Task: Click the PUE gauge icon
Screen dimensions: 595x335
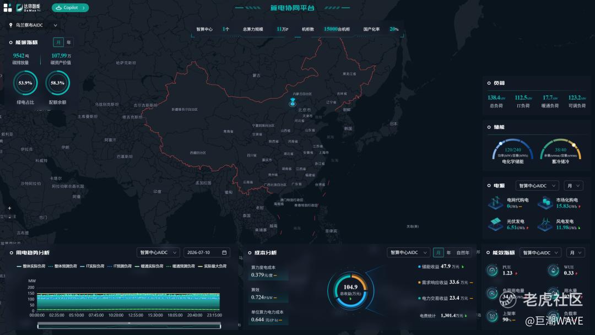Action: (x=492, y=270)
